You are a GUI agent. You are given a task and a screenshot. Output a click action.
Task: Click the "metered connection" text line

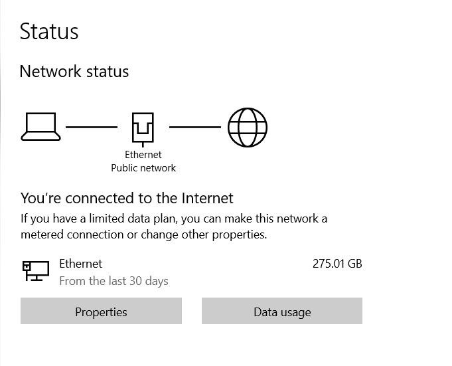pyautogui.click(x=143, y=234)
